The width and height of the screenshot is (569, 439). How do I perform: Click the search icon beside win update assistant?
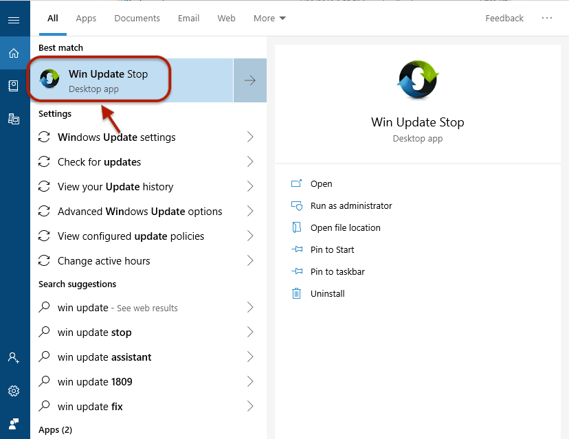tap(44, 357)
